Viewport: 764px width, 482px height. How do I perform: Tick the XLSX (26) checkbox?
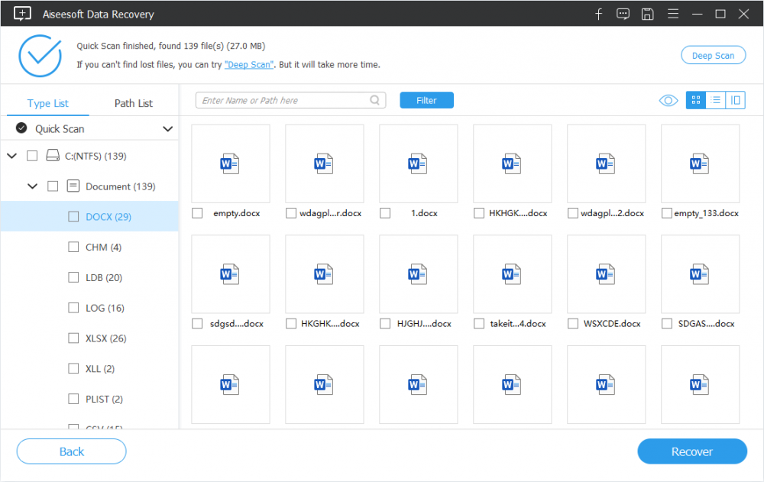[73, 338]
